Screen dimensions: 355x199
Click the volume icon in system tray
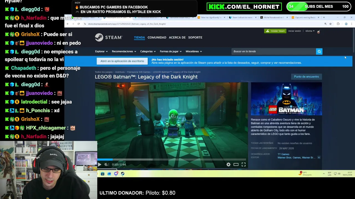pos(339,174)
